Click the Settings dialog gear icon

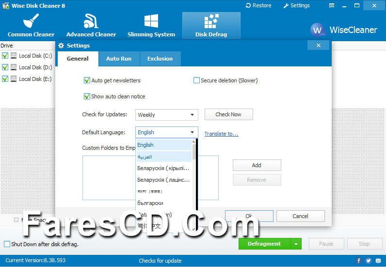click(x=61, y=46)
